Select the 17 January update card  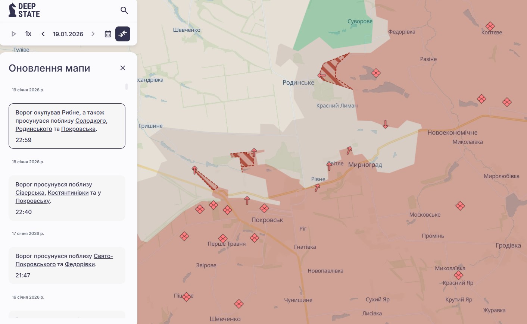point(67,265)
